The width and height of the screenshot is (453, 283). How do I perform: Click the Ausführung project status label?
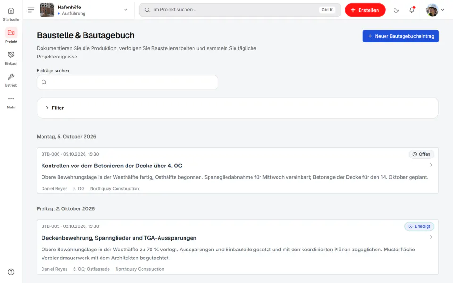click(x=74, y=13)
